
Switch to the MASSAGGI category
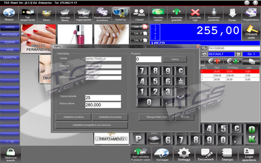10,35
